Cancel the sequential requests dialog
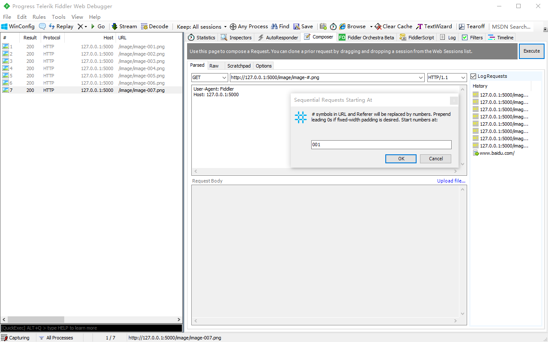This screenshot has width=548, height=342. click(436, 159)
